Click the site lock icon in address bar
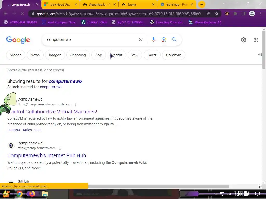Screen dimensions: 266x199 (x=33, y=14)
